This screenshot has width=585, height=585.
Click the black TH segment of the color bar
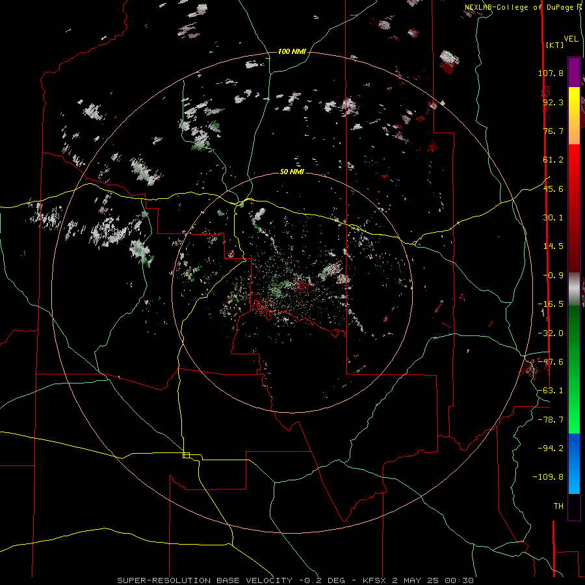click(574, 506)
